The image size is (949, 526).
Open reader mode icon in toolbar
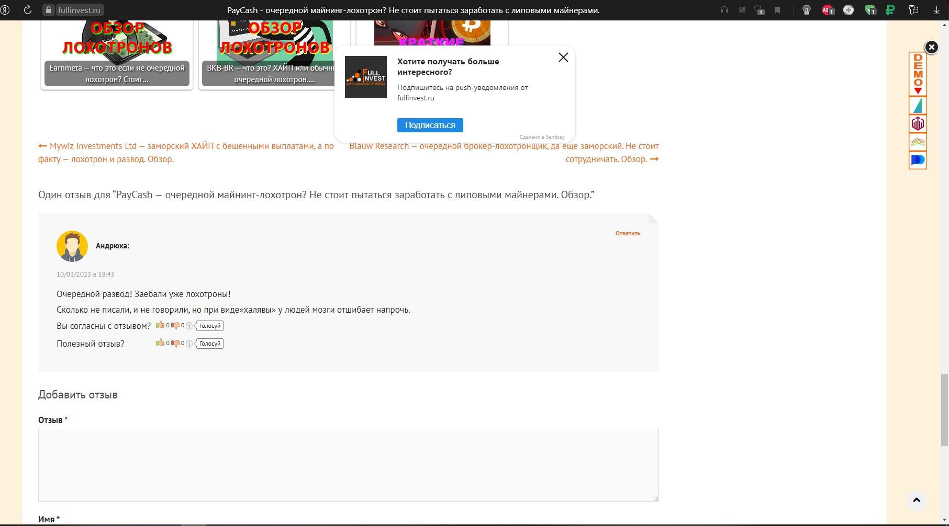(742, 10)
